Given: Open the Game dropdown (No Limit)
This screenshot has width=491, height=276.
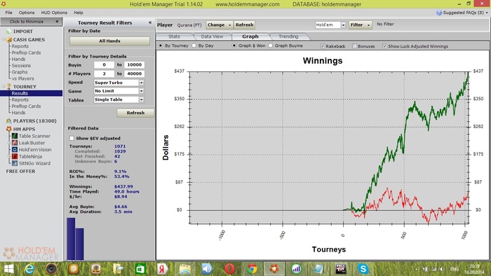Looking at the screenshot, I should pos(142,91).
